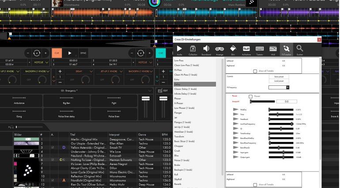Viewport: 340px width, 188px height.
Task: Enable the Power checkbox for Delay
Action: click(x=251, y=96)
